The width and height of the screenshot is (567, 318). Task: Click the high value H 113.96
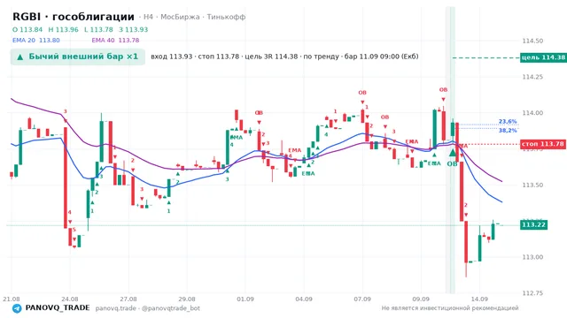[63, 29]
